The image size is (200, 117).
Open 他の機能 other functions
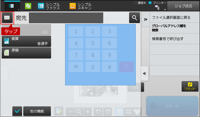(x=37, y=111)
